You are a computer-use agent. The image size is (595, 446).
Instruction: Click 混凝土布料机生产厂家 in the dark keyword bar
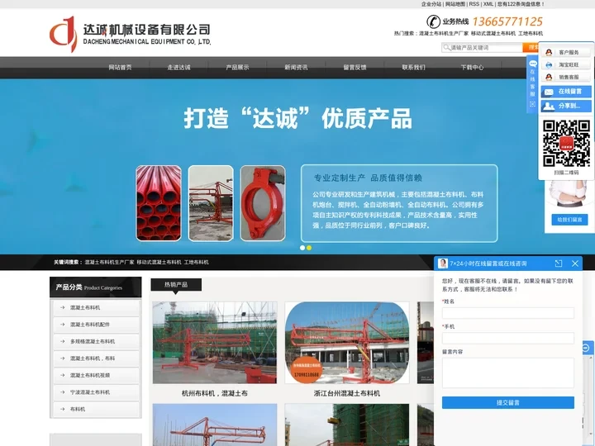pyautogui.click(x=109, y=262)
